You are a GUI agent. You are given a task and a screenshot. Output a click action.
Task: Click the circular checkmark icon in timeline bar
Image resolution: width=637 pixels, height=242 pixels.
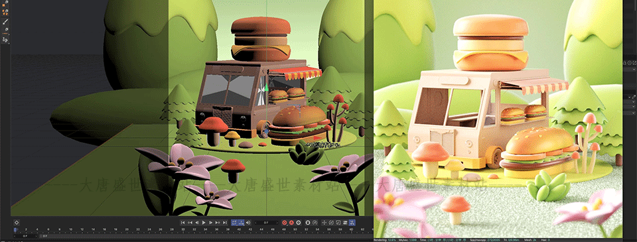315,223
